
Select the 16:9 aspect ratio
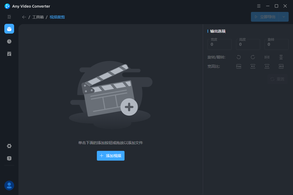tap(281, 66)
